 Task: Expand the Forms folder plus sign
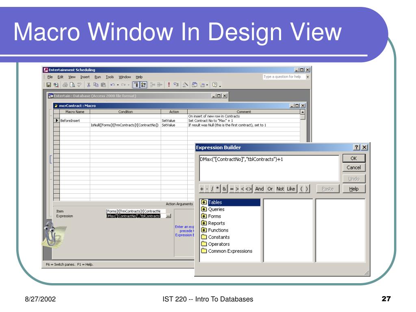pos(204,216)
